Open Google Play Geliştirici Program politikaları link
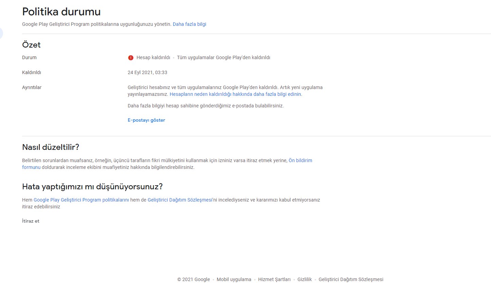Image resolution: width=491 pixels, height=295 pixels. pos(81,200)
